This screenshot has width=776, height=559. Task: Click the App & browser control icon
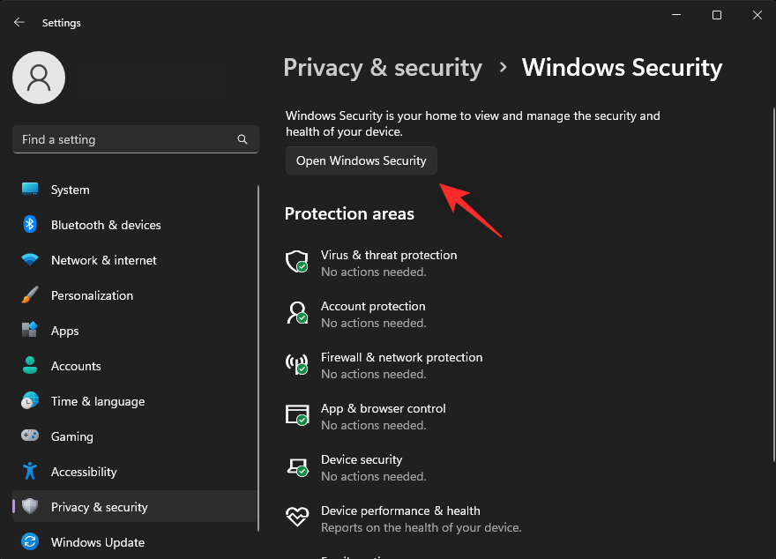tap(296, 415)
